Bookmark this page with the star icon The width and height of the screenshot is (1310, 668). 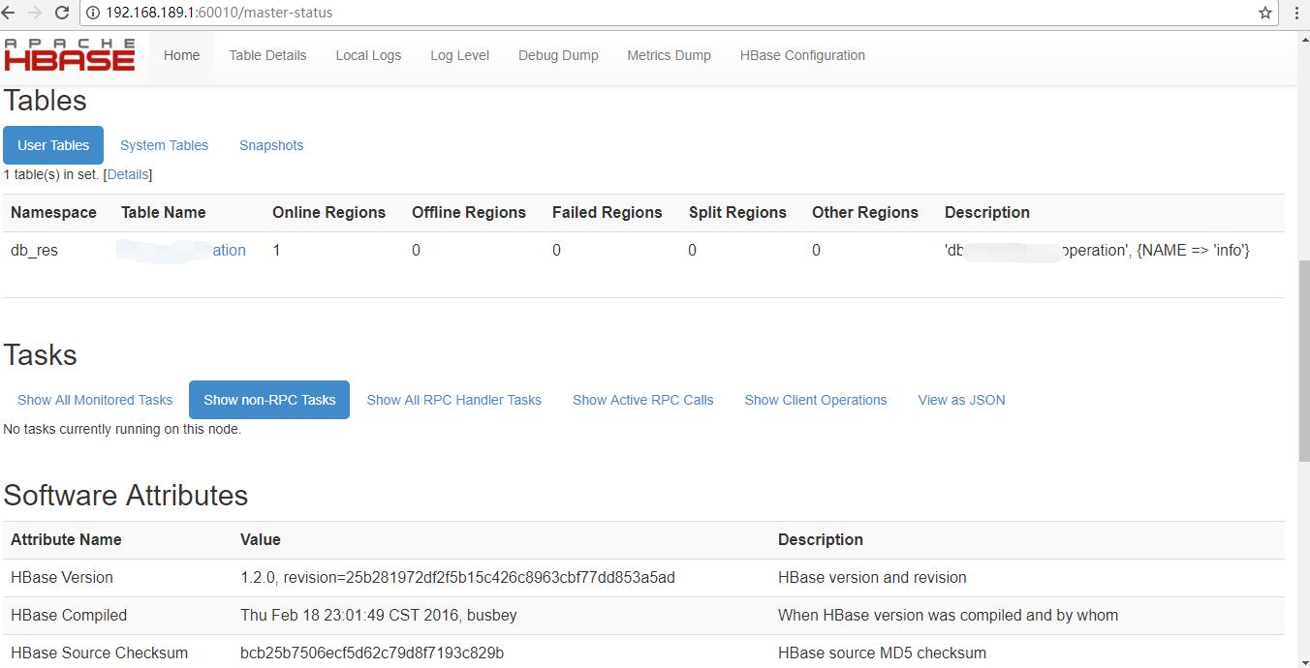[x=1264, y=13]
